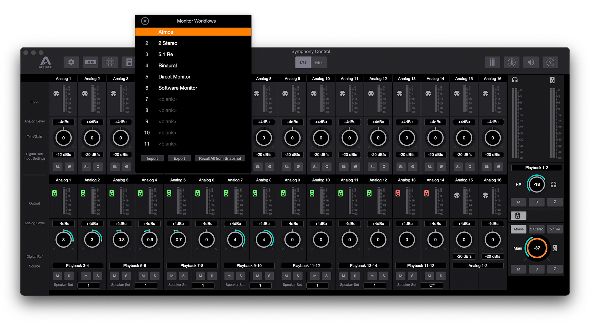Open the Speaker Set selector showing Off

pyautogui.click(x=432, y=285)
